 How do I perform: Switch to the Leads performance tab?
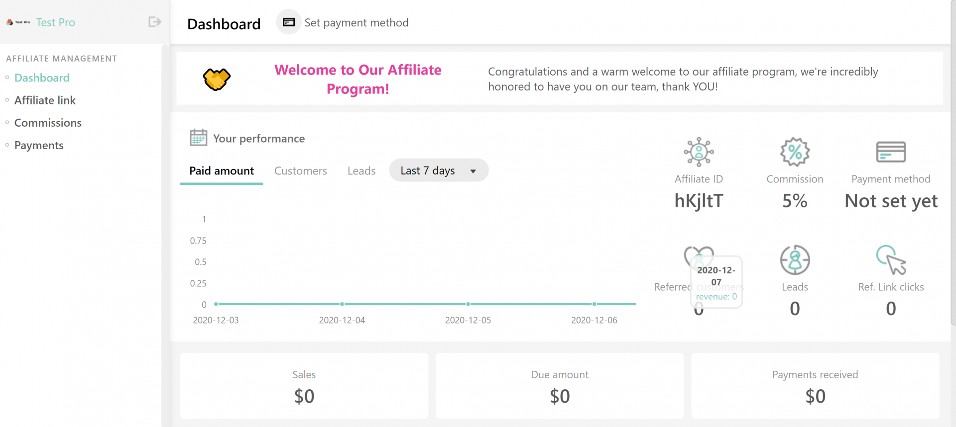coord(361,171)
